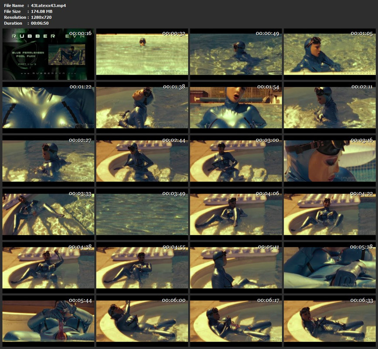378x349 pixels.
Task: Click the thumbnail at 00:06:00
Action: point(142,321)
